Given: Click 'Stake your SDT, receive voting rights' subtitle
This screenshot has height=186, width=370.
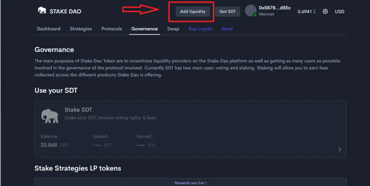Looking at the screenshot, I should coord(110,118).
